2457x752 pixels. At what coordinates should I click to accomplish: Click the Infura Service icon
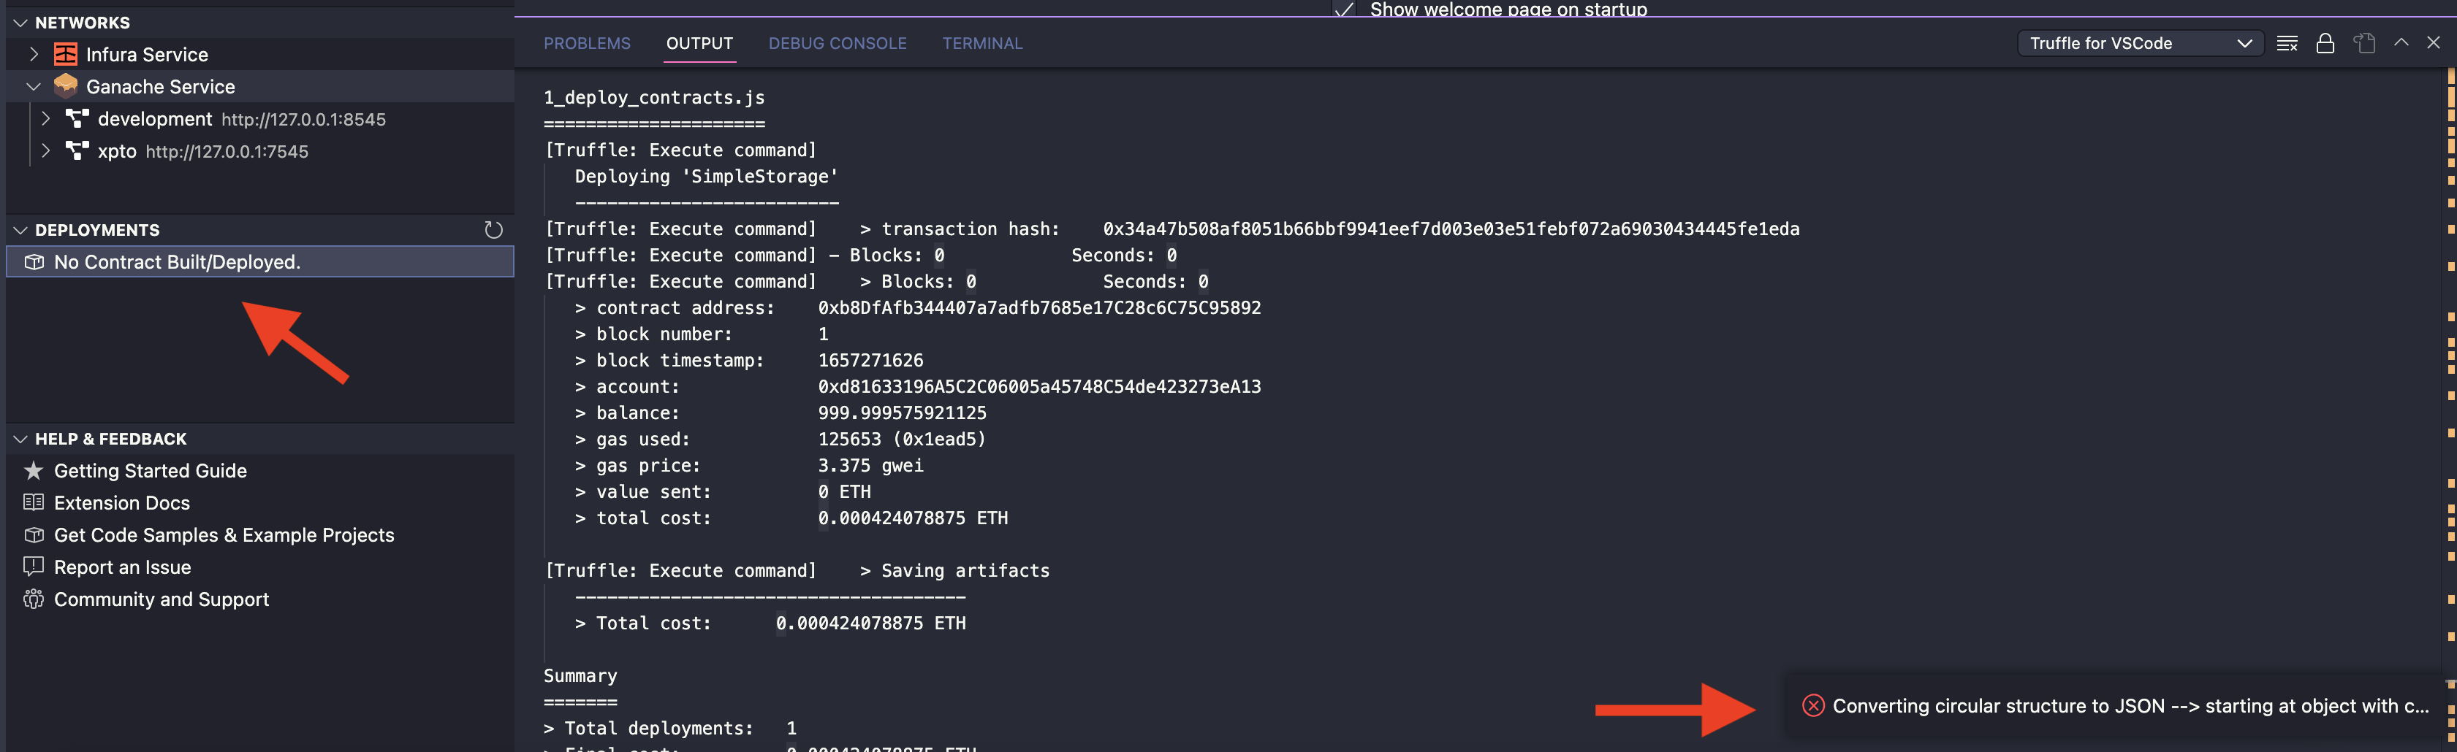coord(66,54)
